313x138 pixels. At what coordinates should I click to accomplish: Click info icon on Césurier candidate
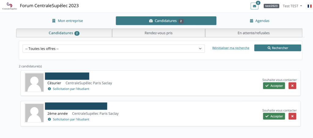[x=50, y=89]
